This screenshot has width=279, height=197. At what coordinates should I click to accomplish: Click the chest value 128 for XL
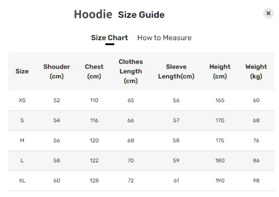coord(94,181)
